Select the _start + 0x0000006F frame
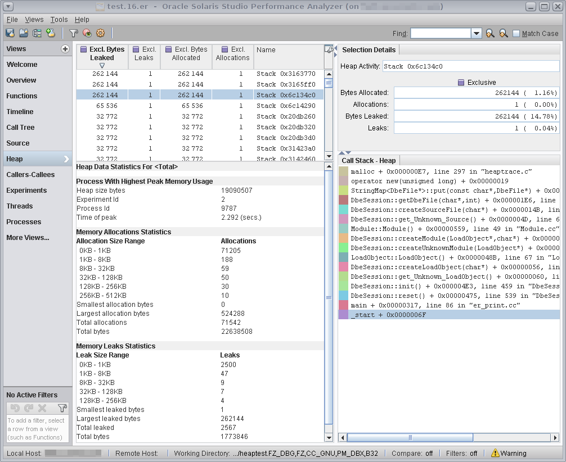The width and height of the screenshot is (566, 462). point(450,315)
